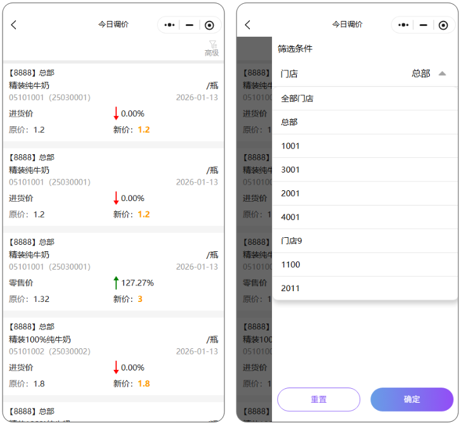461x425 pixels.
Task: Tap the back arrow in right screen
Action: coord(248,25)
